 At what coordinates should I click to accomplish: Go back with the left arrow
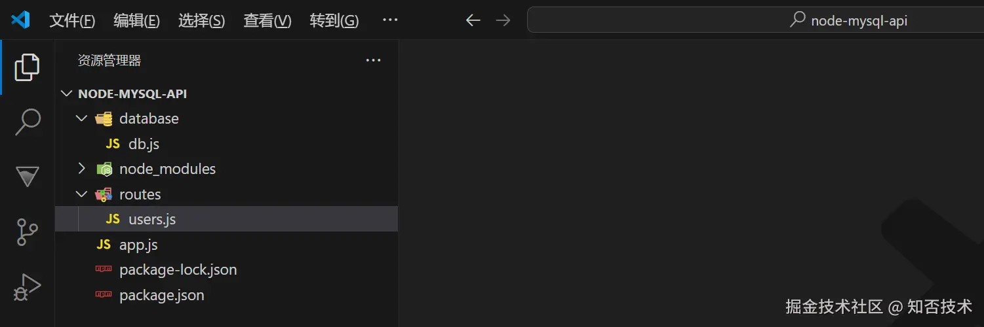pos(473,20)
